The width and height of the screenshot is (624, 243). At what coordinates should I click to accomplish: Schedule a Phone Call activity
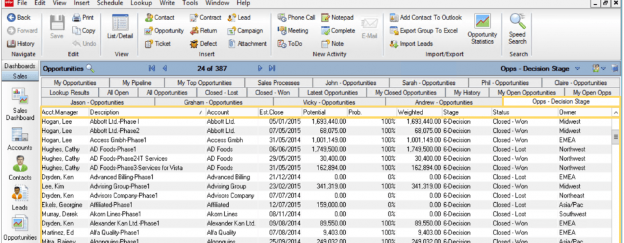tap(296, 17)
